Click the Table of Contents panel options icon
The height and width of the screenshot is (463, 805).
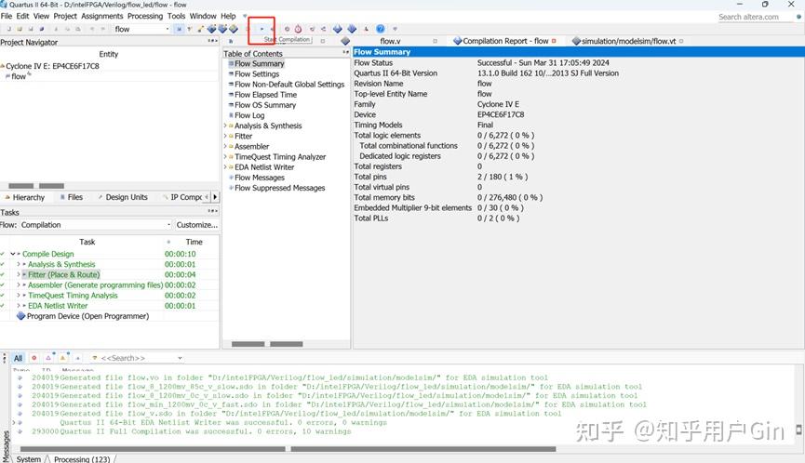[x=345, y=52]
